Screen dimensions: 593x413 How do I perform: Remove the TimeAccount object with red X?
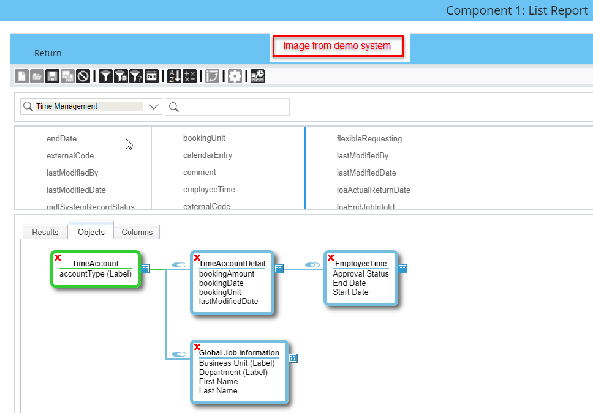[x=58, y=258]
